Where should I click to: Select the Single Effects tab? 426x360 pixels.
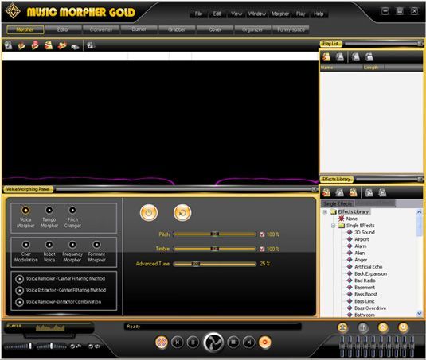[338, 203]
